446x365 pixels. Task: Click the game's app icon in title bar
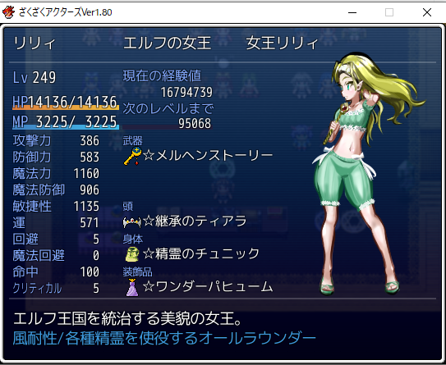8,12
